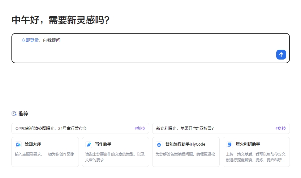Click the 星火科研助手 document icon
Viewport: 301px width, 178px height.
tap(229, 144)
